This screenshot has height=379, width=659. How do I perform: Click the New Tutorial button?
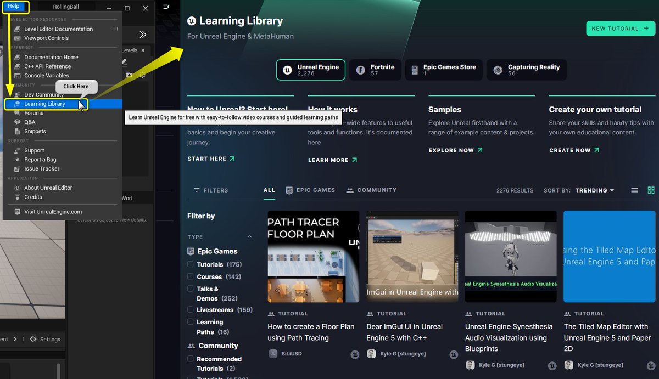coord(621,29)
